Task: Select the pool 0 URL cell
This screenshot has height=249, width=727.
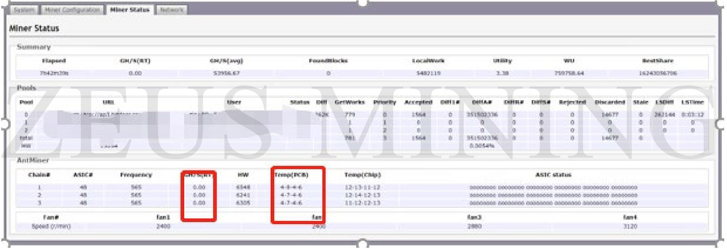Action: (108, 115)
